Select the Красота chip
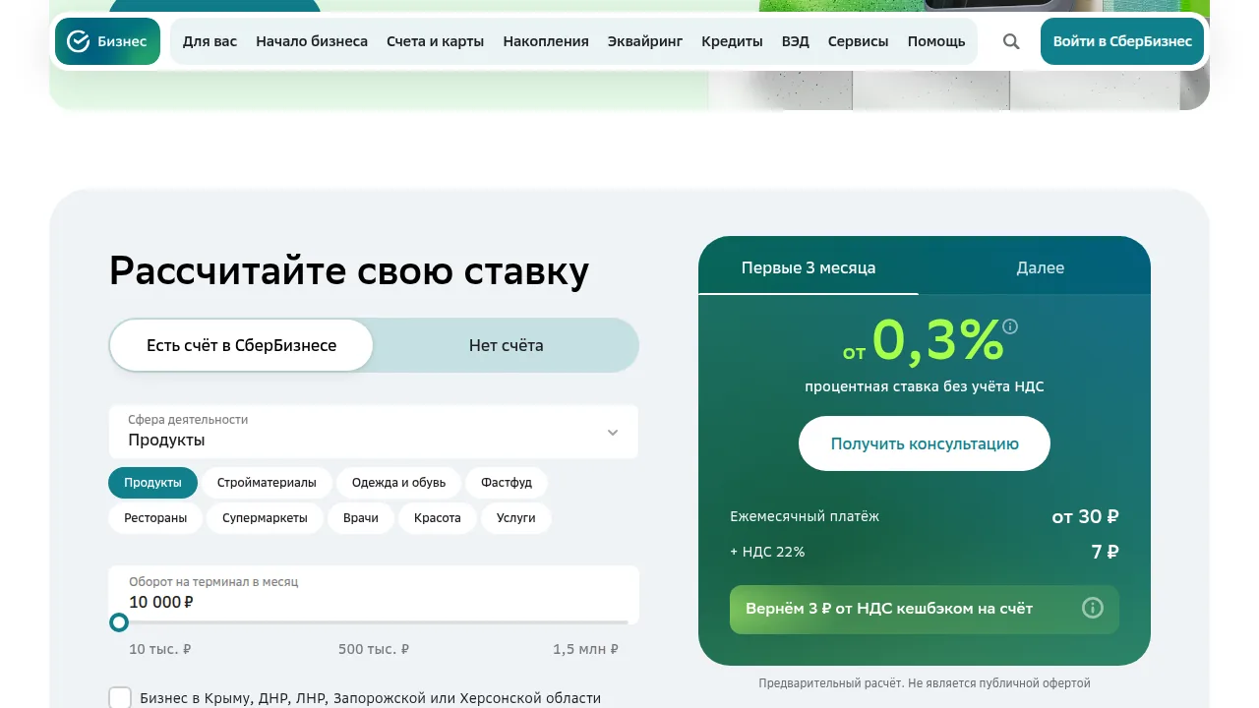1259x708 pixels. point(438,518)
